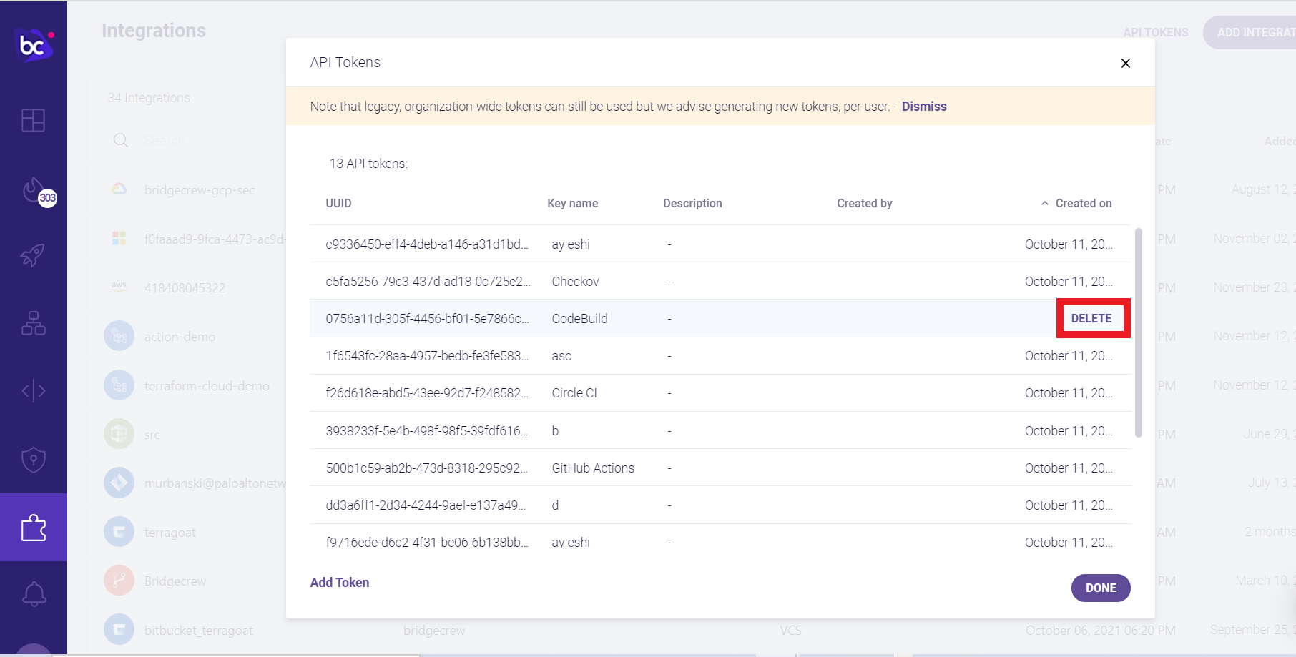The height and width of the screenshot is (657, 1296).
Task: Select the action-demo integration
Action: coord(180,337)
